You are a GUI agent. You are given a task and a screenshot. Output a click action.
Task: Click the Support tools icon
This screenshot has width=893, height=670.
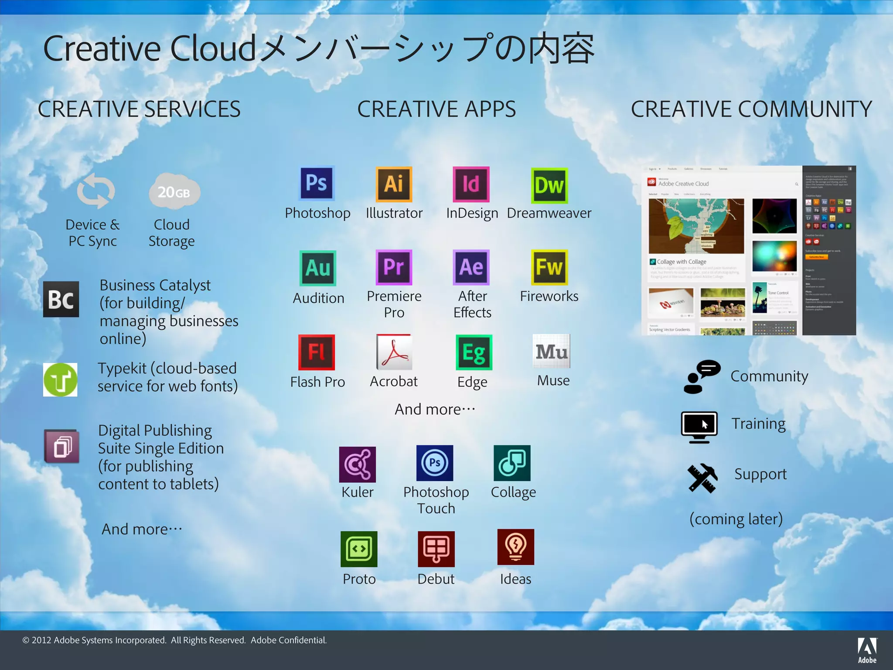point(702,479)
